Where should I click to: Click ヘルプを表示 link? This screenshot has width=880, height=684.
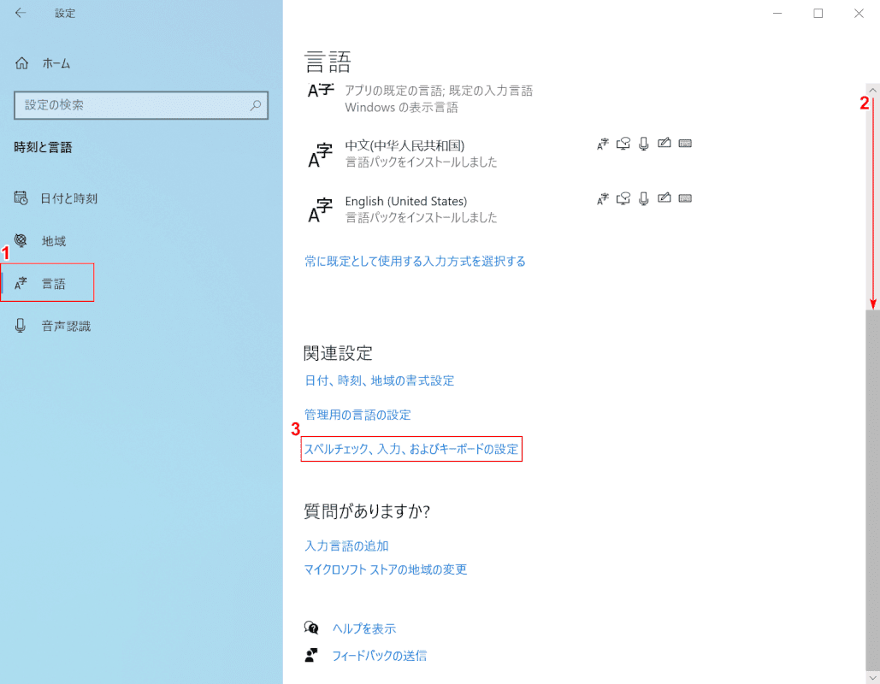364,628
